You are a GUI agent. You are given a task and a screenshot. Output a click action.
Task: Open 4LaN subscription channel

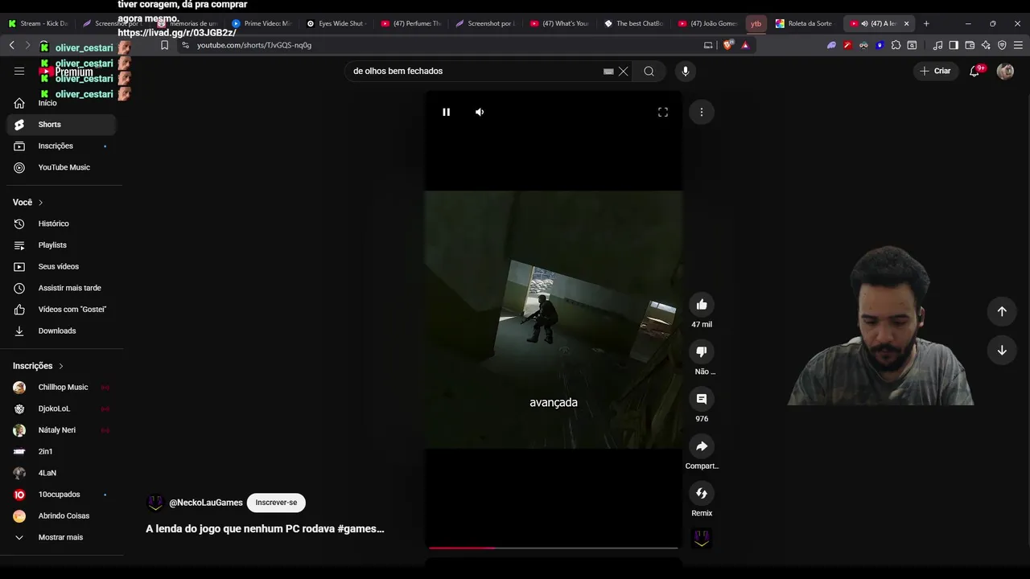coord(61,473)
